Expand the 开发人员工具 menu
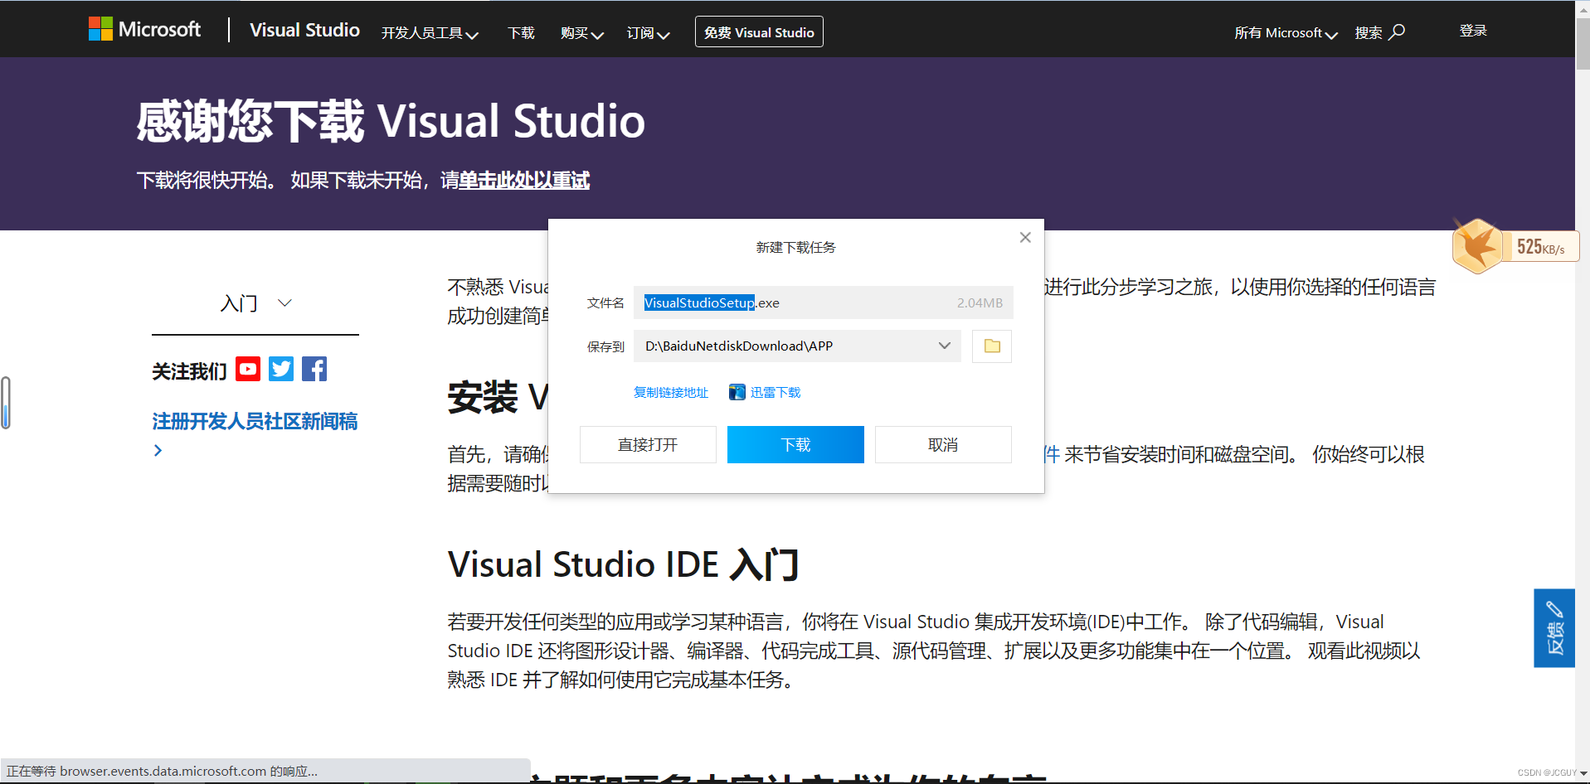Viewport: 1590px width, 784px height. (430, 33)
